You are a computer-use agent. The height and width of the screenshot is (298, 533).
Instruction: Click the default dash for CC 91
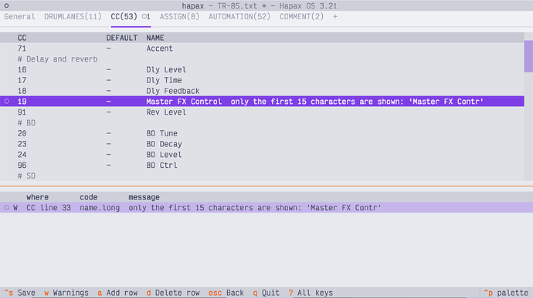point(108,112)
